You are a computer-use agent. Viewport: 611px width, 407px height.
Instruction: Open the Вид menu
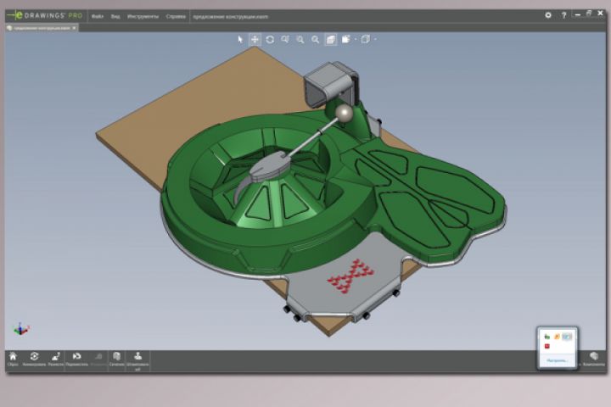[115, 16]
